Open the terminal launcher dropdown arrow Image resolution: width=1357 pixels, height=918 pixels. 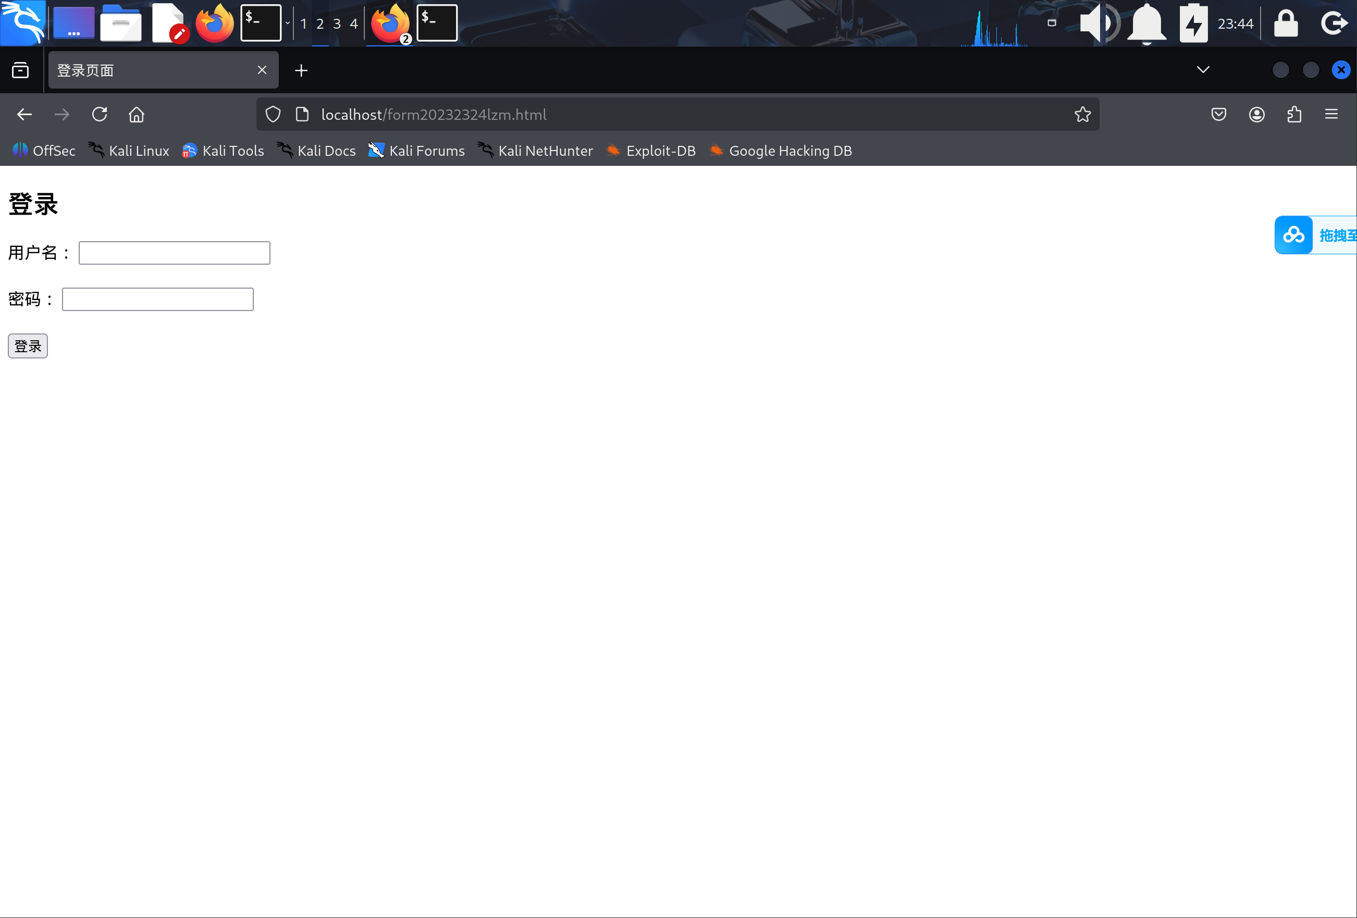[x=287, y=23]
